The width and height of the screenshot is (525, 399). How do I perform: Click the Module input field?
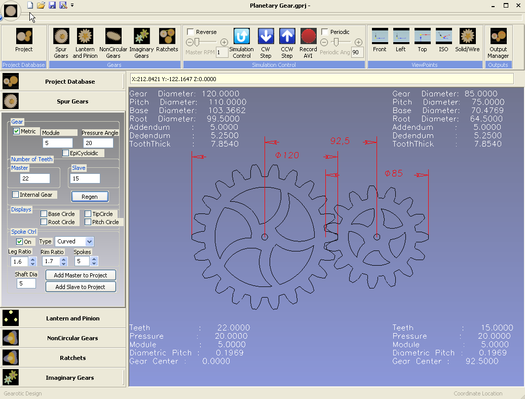click(x=58, y=143)
